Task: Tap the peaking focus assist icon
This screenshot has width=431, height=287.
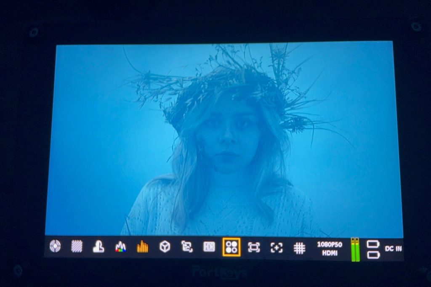Action: [x=55, y=246]
